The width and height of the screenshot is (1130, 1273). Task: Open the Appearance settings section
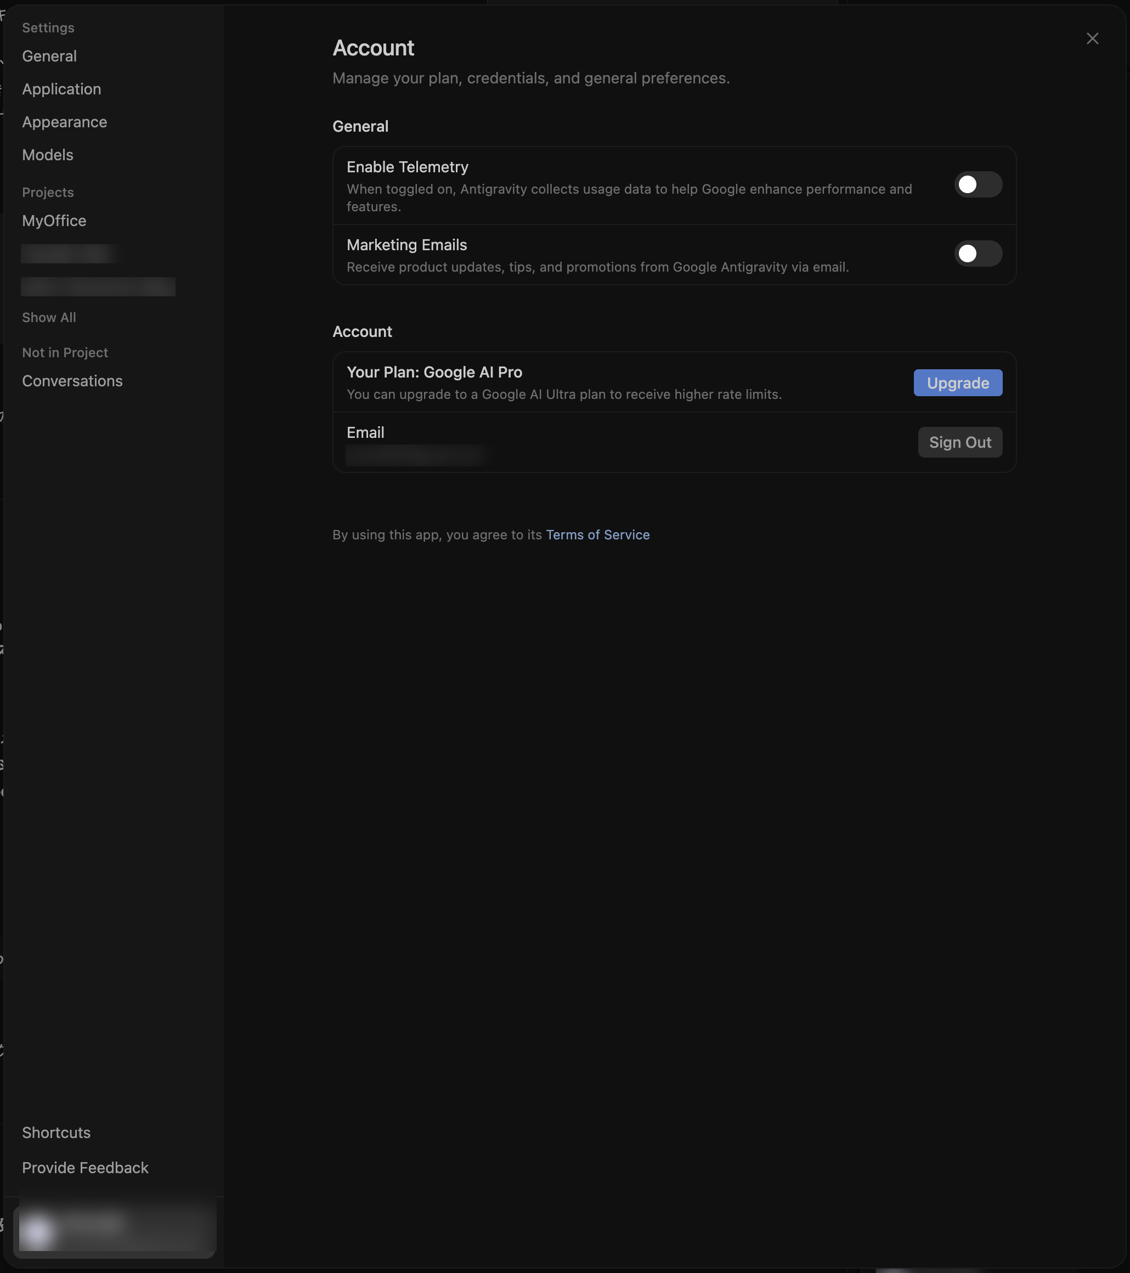pyautogui.click(x=65, y=122)
